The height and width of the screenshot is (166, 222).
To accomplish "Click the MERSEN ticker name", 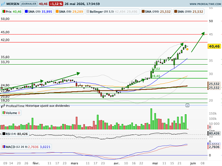I will pos(13,4).
